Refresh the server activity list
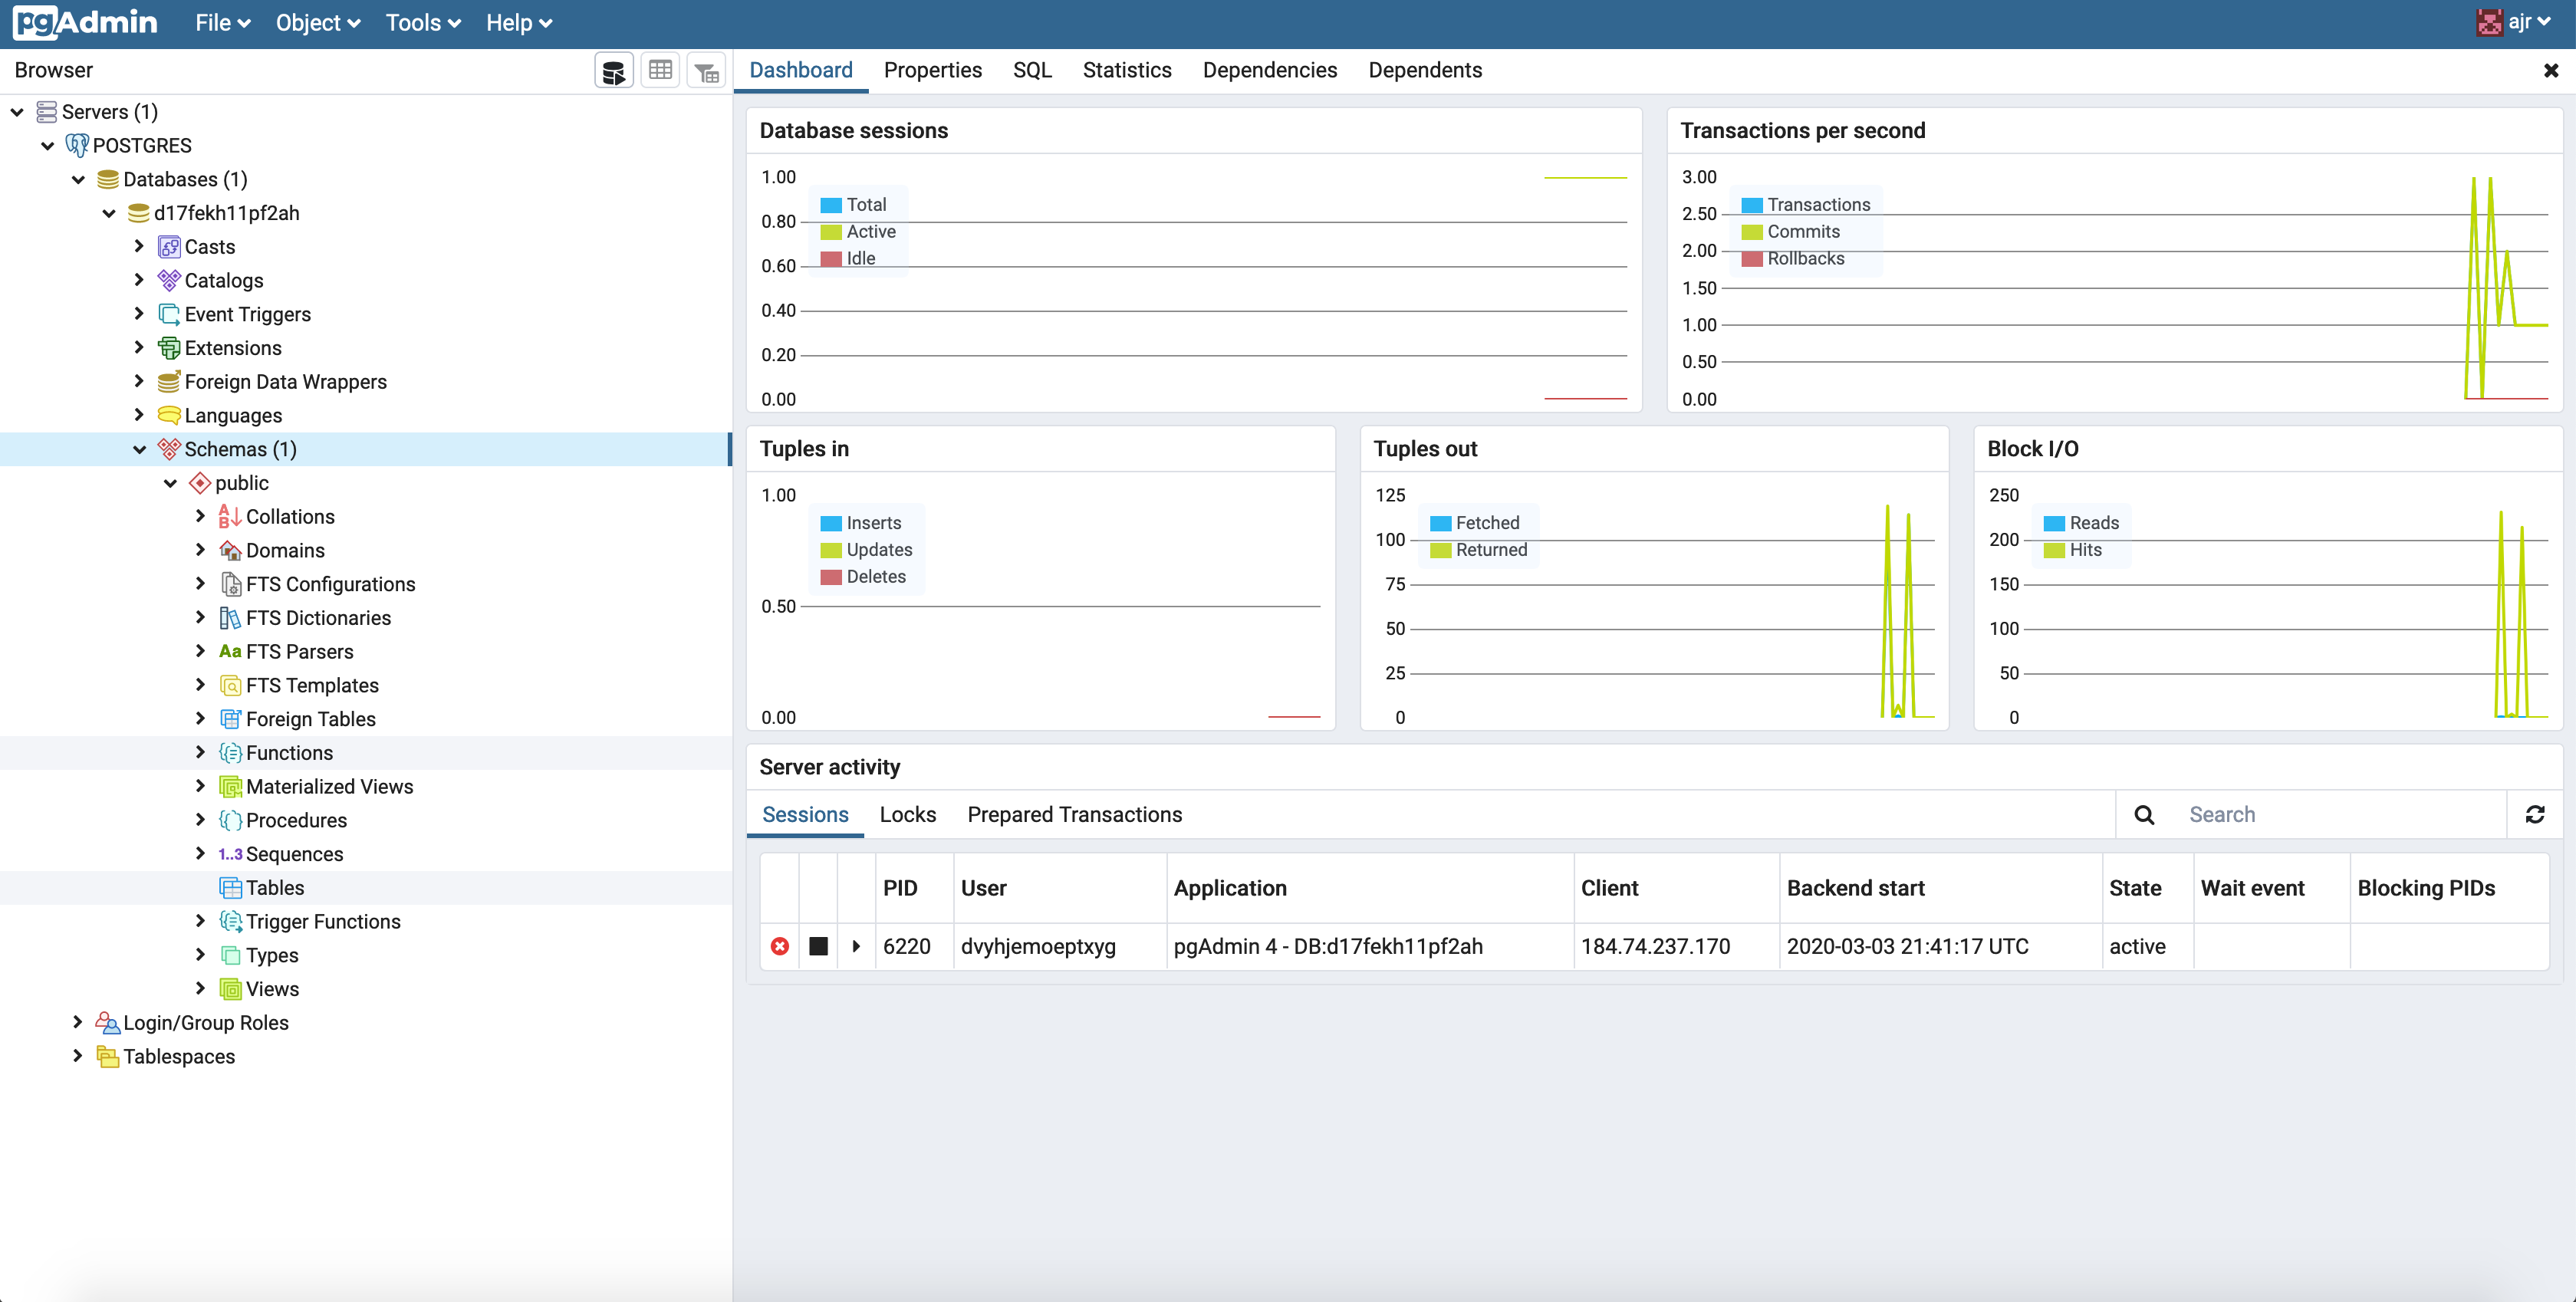 [2534, 814]
